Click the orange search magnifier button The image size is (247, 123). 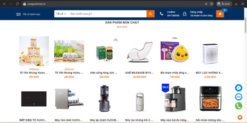150,14
